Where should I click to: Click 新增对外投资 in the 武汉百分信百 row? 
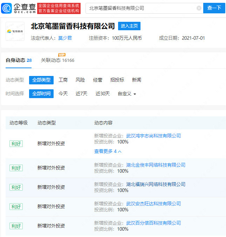click(x=51, y=226)
